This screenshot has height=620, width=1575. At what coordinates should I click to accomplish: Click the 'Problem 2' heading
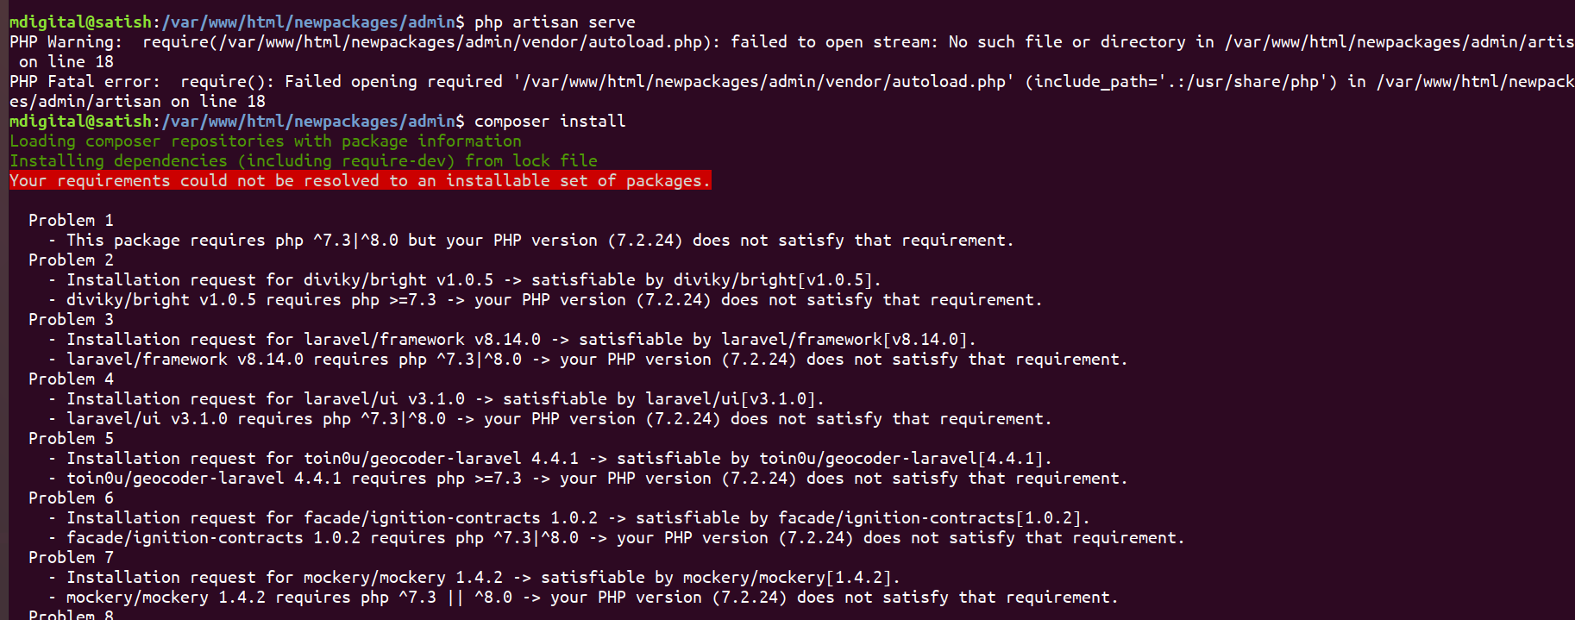(71, 260)
